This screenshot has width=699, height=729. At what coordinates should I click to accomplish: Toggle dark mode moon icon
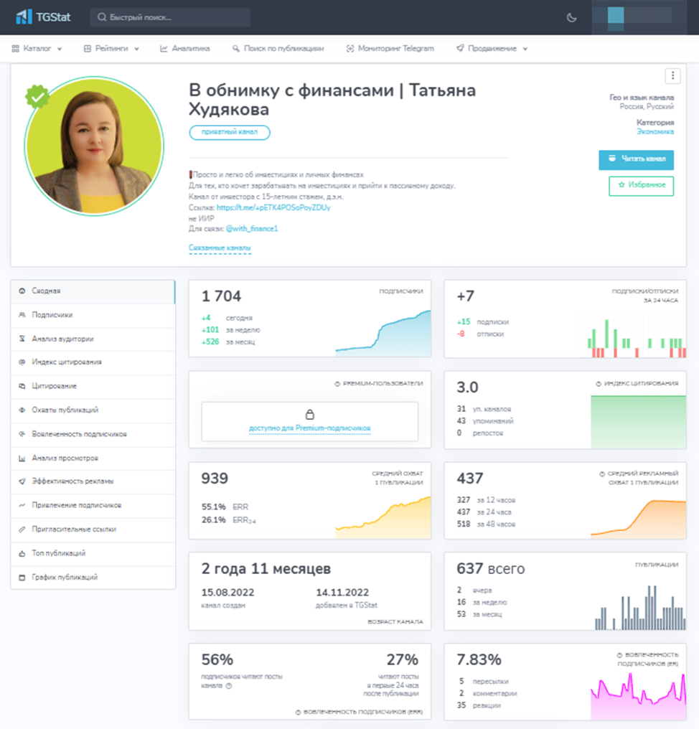tap(572, 18)
